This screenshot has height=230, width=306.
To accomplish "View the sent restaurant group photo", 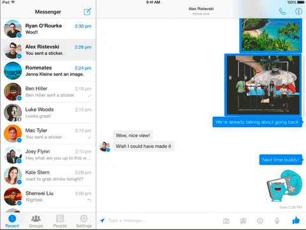I will pos(263,85).
